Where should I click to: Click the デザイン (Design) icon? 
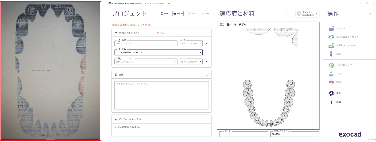(331, 28)
